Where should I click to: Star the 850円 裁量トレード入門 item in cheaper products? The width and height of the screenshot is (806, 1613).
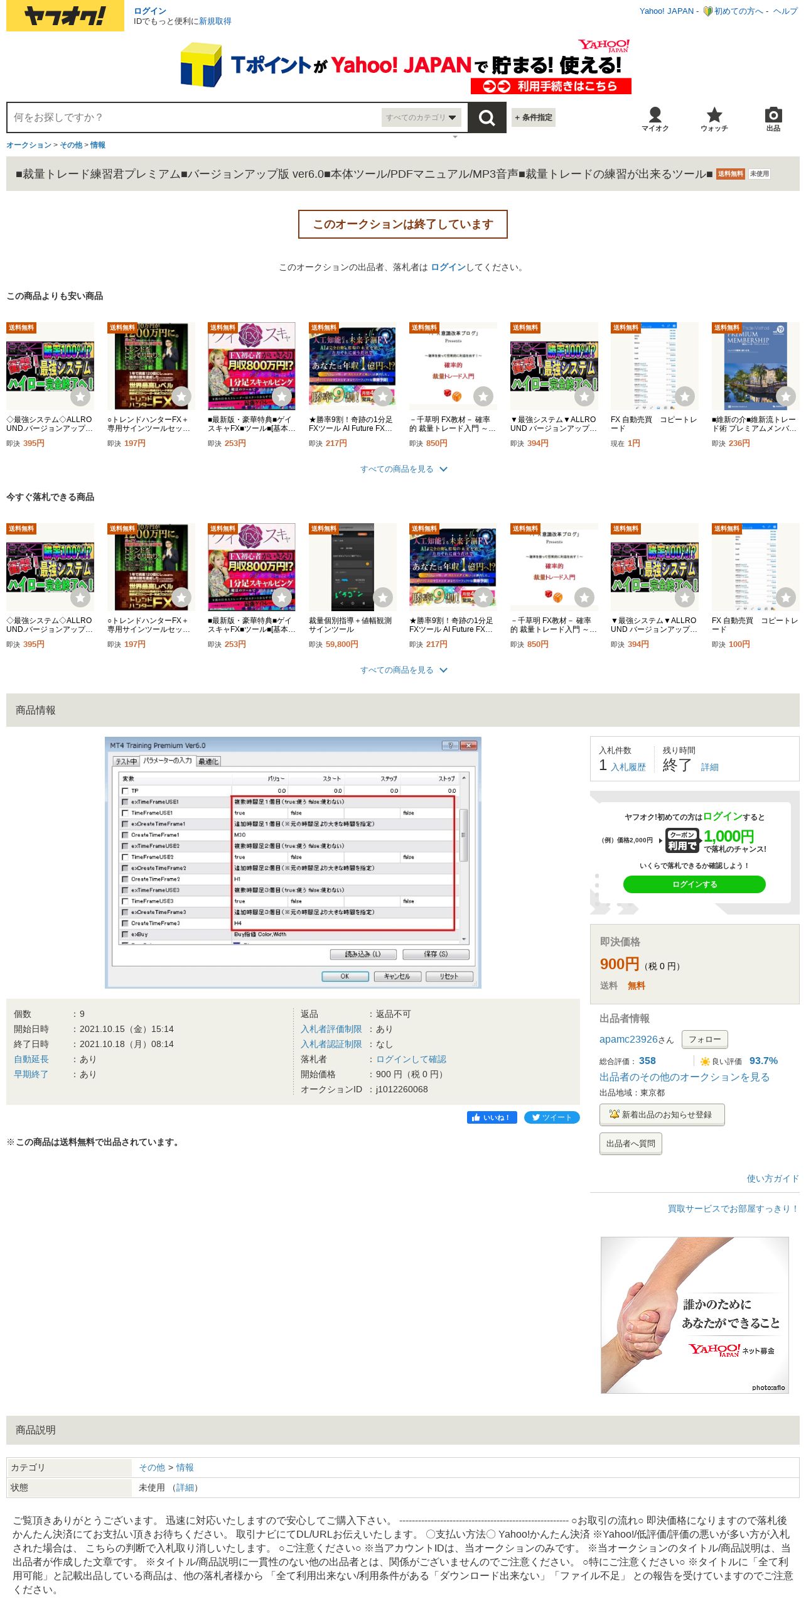[x=483, y=396]
